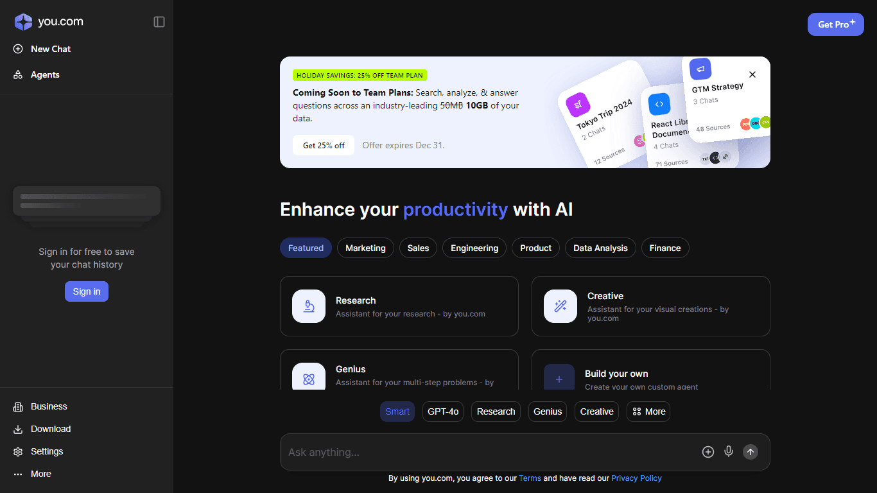Open the Research assistant card
Screen dimensions: 877x493
399,306
